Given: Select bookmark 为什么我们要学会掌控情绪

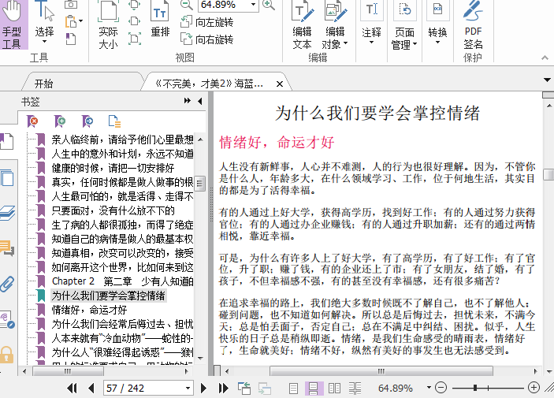Looking at the screenshot, I should point(109,296).
